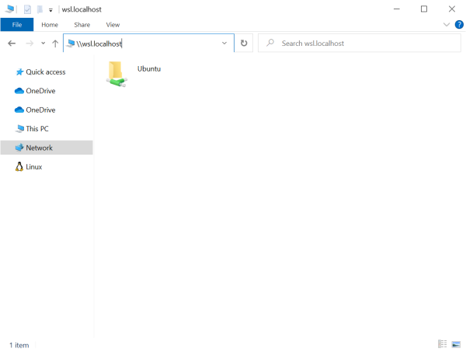This screenshot has width=466, height=352.
Task: Switch to Details view in status bar
Action: coord(443,344)
